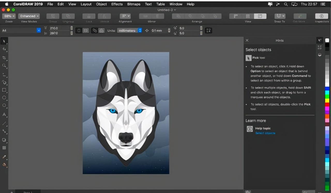Click the Get More toolbar button
Image resolution: width=331 pixels, height=193 pixels.
pos(300,16)
